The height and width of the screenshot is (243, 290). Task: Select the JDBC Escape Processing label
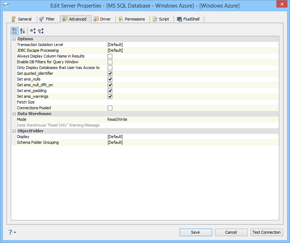coord(38,50)
